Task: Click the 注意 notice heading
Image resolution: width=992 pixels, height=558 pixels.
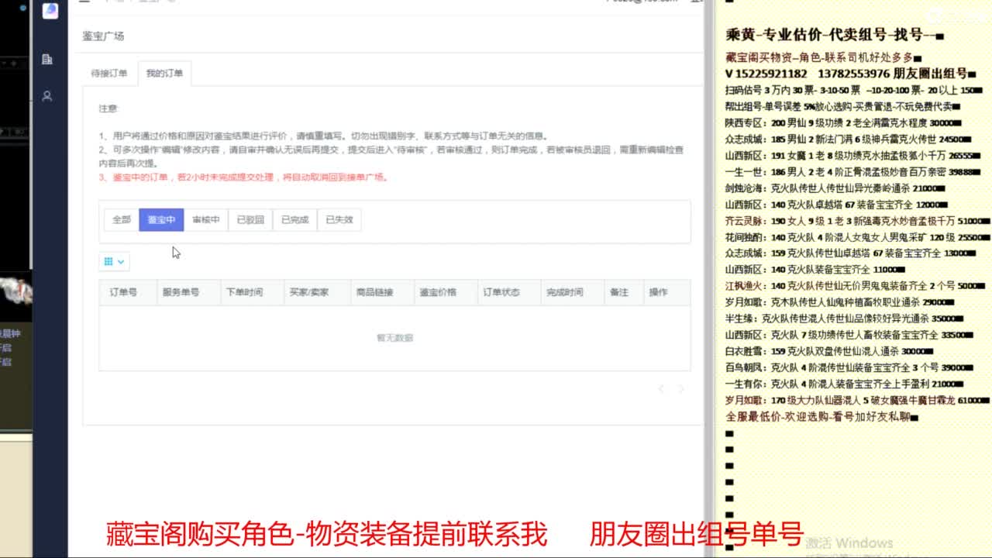Action: [108, 108]
